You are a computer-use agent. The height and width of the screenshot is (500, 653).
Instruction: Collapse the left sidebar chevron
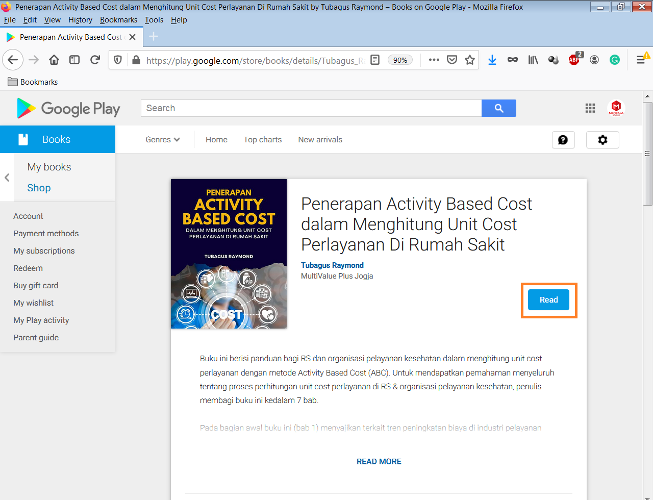coord(7,178)
